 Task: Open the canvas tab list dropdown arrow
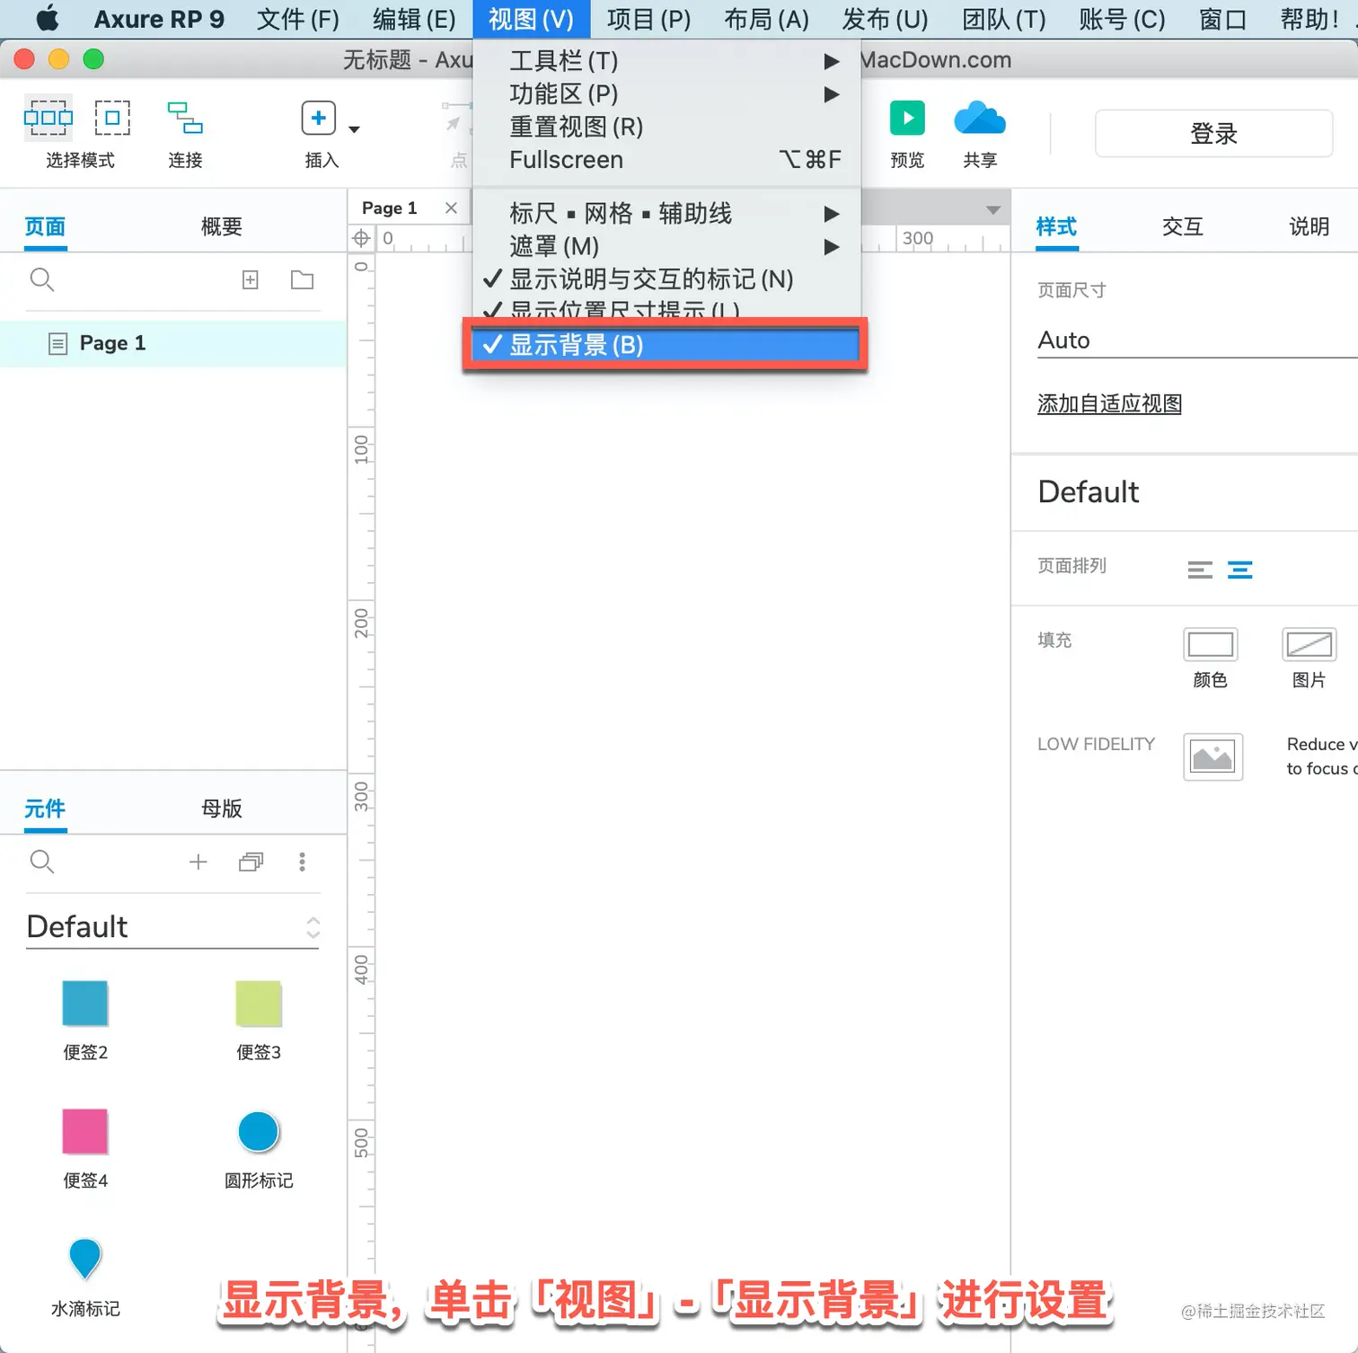pyautogui.click(x=992, y=210)
